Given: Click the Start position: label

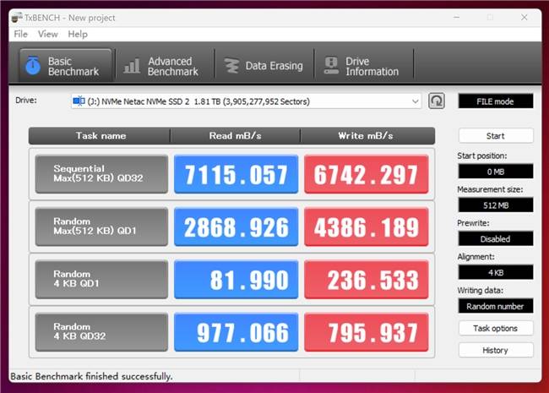Looking at the screenshot, I should [x=481, y=156].
